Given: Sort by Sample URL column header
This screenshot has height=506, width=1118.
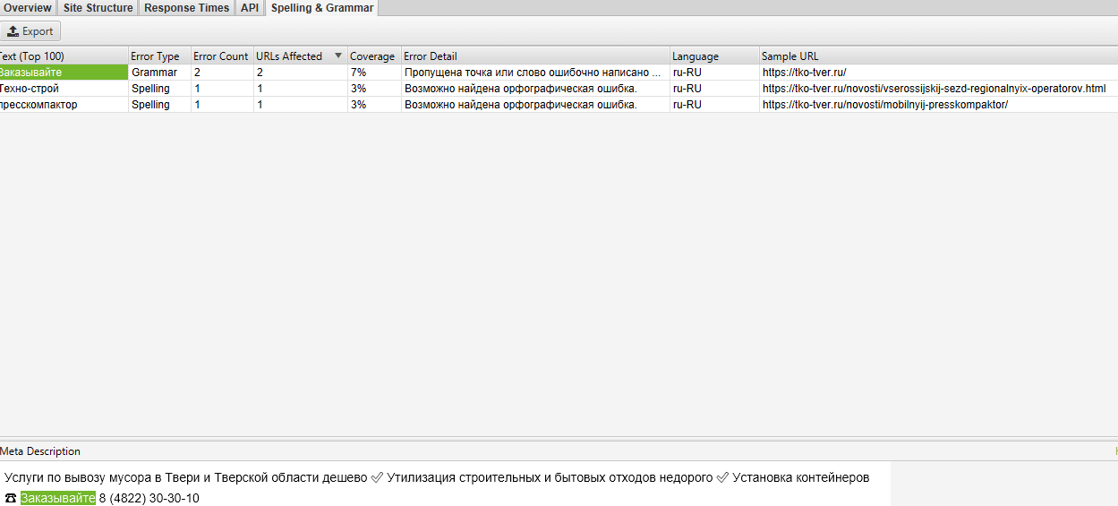Looking at the screenshot, I should tap(938, 56).
